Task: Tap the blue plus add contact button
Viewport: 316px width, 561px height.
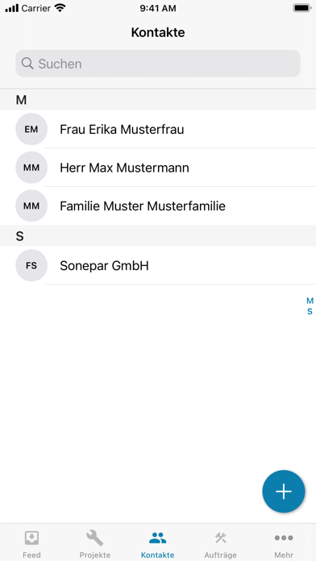Action: point(284,491)
